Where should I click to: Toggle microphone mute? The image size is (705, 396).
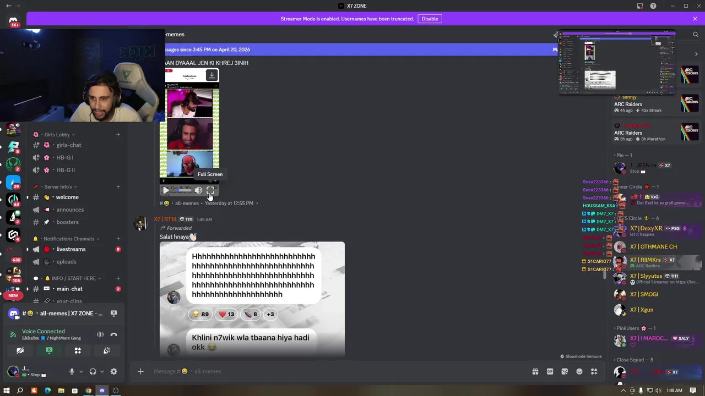click(x=72, y=372)
